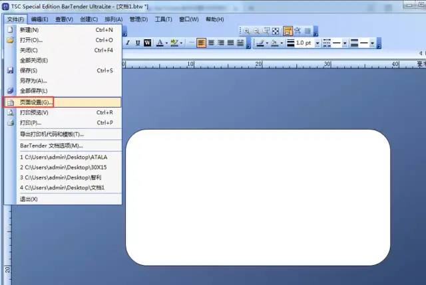
Task: Select justify text alignment
Action: click(231, 43)
